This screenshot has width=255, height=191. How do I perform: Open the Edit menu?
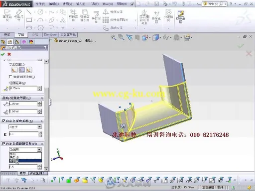coord(54,3)
